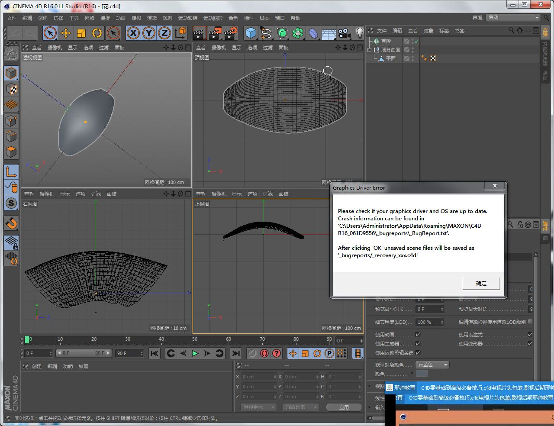Viewport: 554px width, 426px height.
Task: Open the 插件 menu in the menu bar
Action: coord(249,18)
